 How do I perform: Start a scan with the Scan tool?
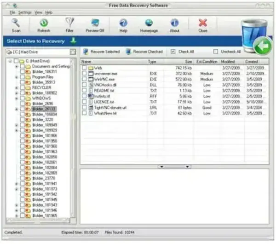(16, 25)
